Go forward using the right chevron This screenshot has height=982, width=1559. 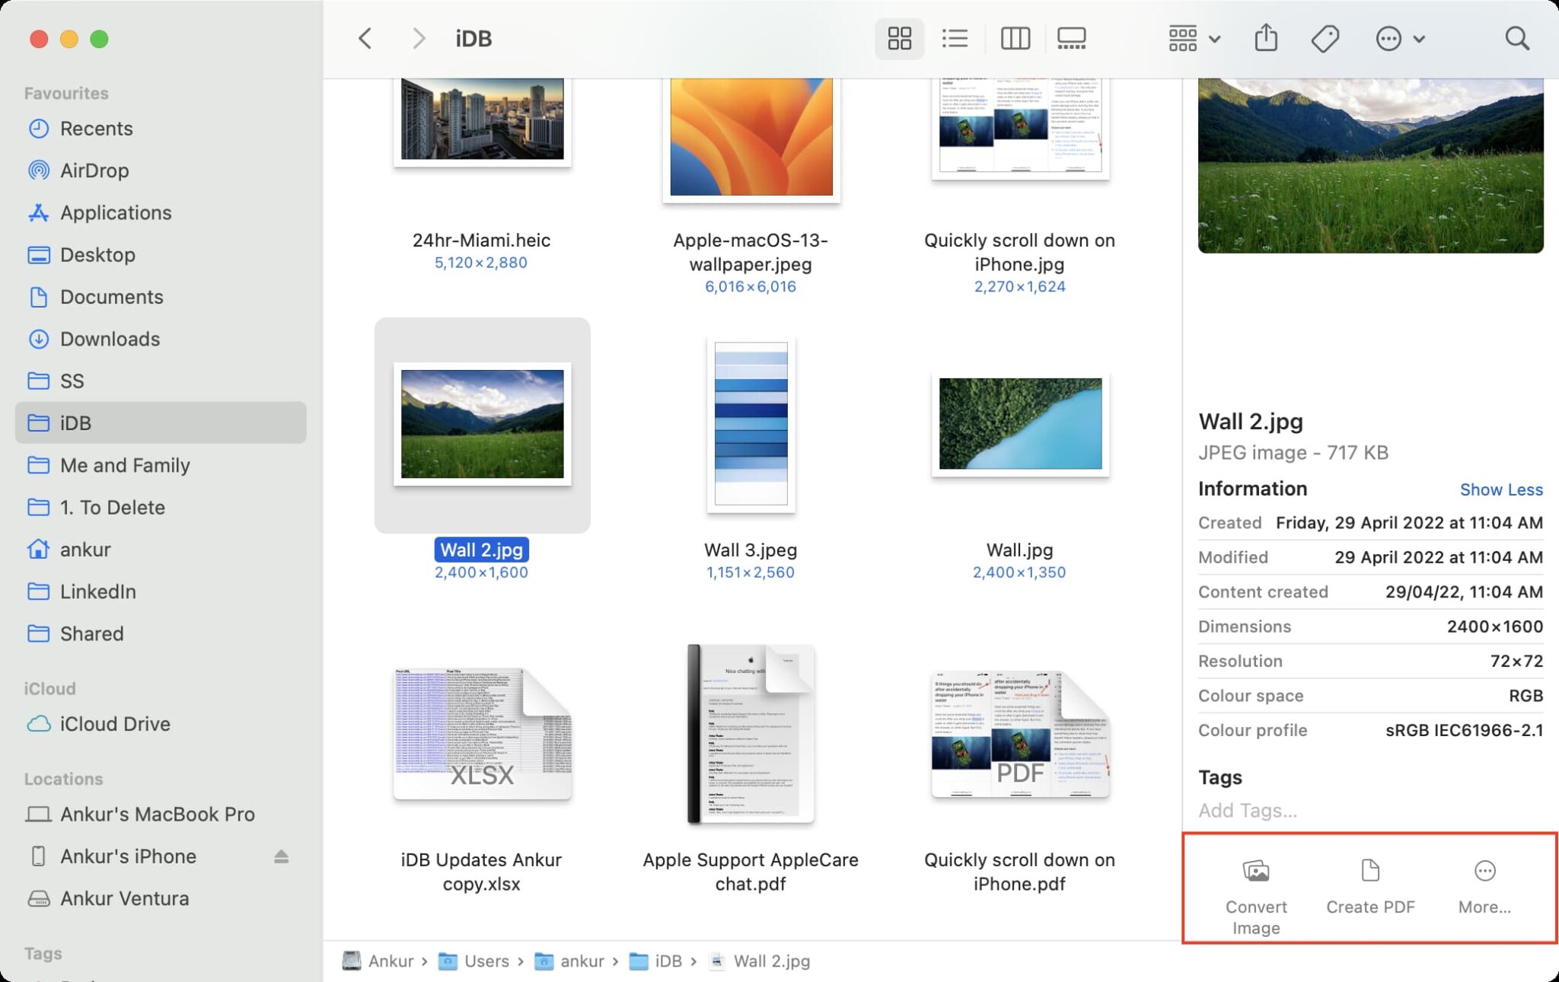[x=418, y=38]
